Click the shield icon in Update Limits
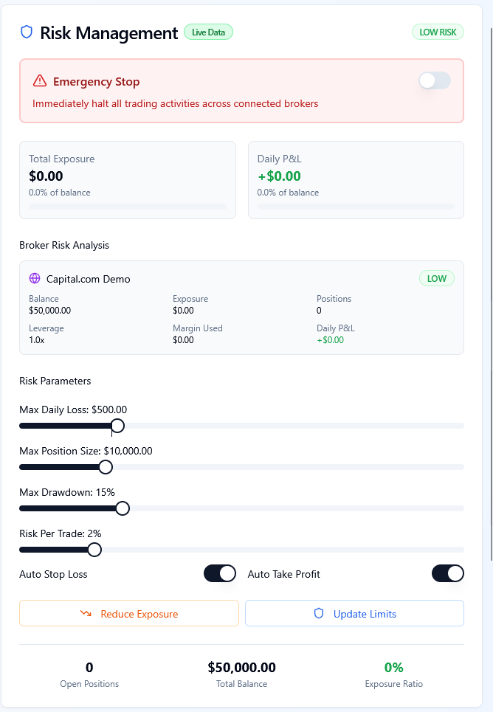The width and height of the screenshot is (493, 712). (x=319, y=614)
